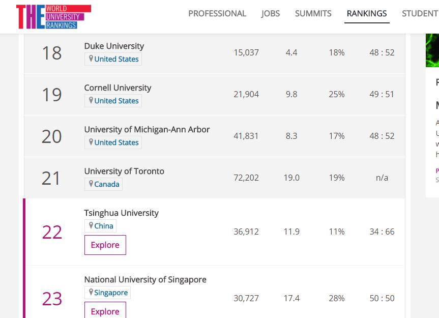Open the Jobs menu item
The image size is (439, 318).
(270, 14)
